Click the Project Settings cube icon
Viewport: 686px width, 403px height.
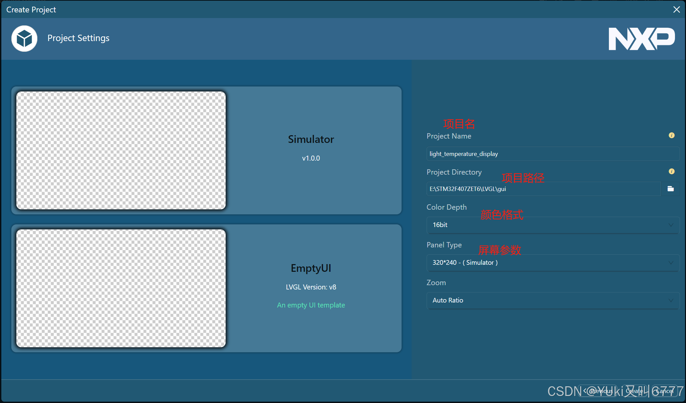pos(24,38)
